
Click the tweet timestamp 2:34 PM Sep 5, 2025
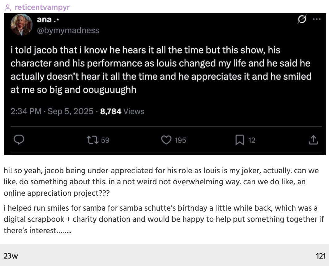pyautogui.click(x=52, y=111)
